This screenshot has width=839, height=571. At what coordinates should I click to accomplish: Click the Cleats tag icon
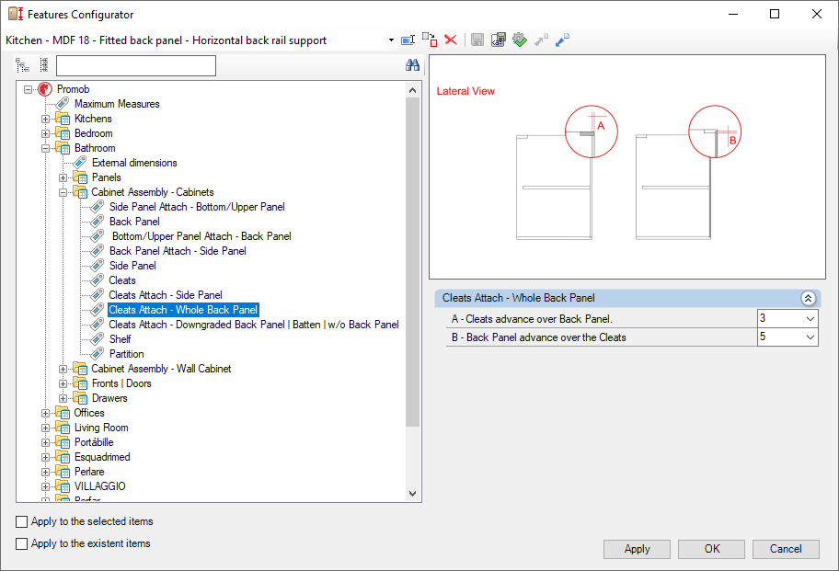(x=98, y=280)
